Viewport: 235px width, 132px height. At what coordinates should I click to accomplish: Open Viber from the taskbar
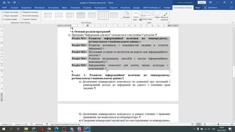click(x=79, y=129)
